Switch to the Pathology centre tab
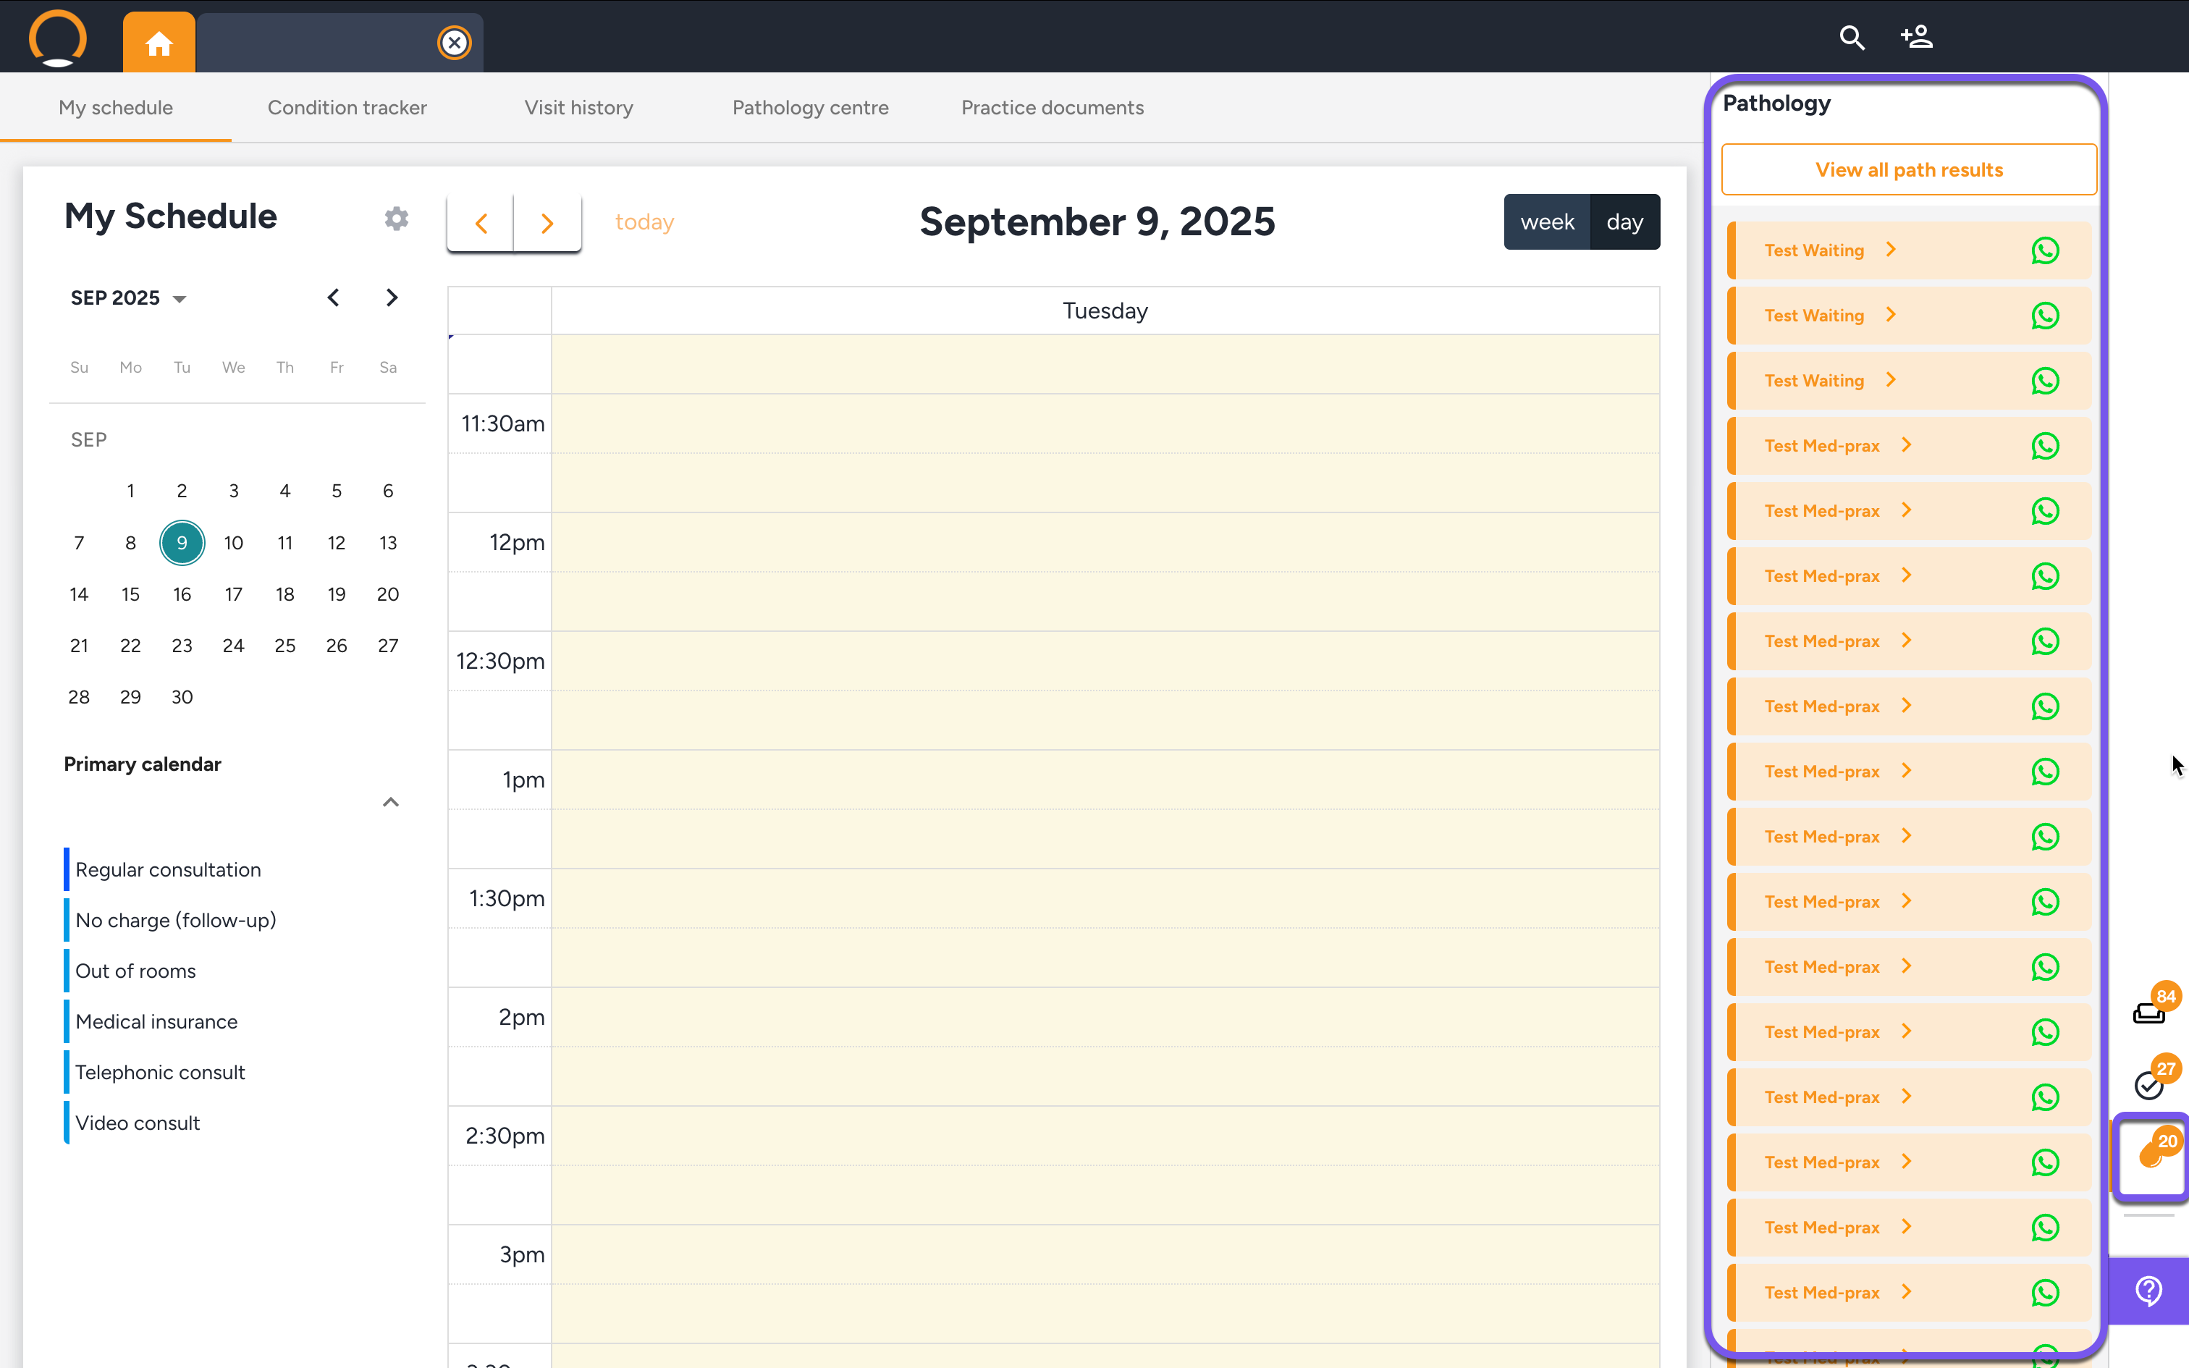The height and width of the screenshot is (1368, 2189). (811, 108)
